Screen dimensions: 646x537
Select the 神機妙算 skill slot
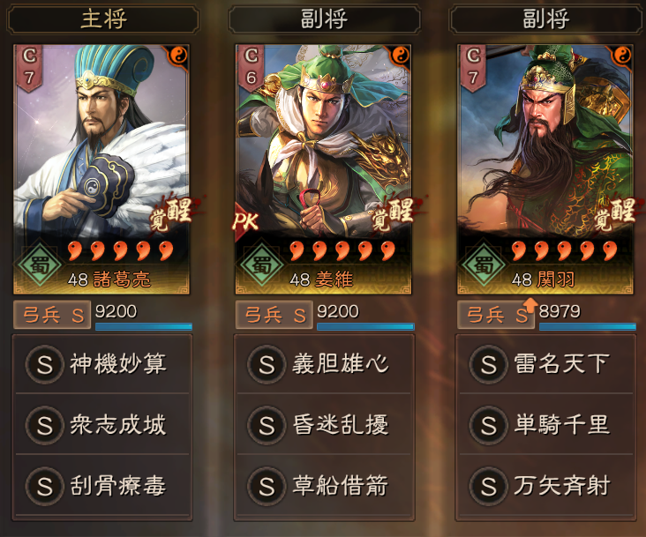[102, 364]
